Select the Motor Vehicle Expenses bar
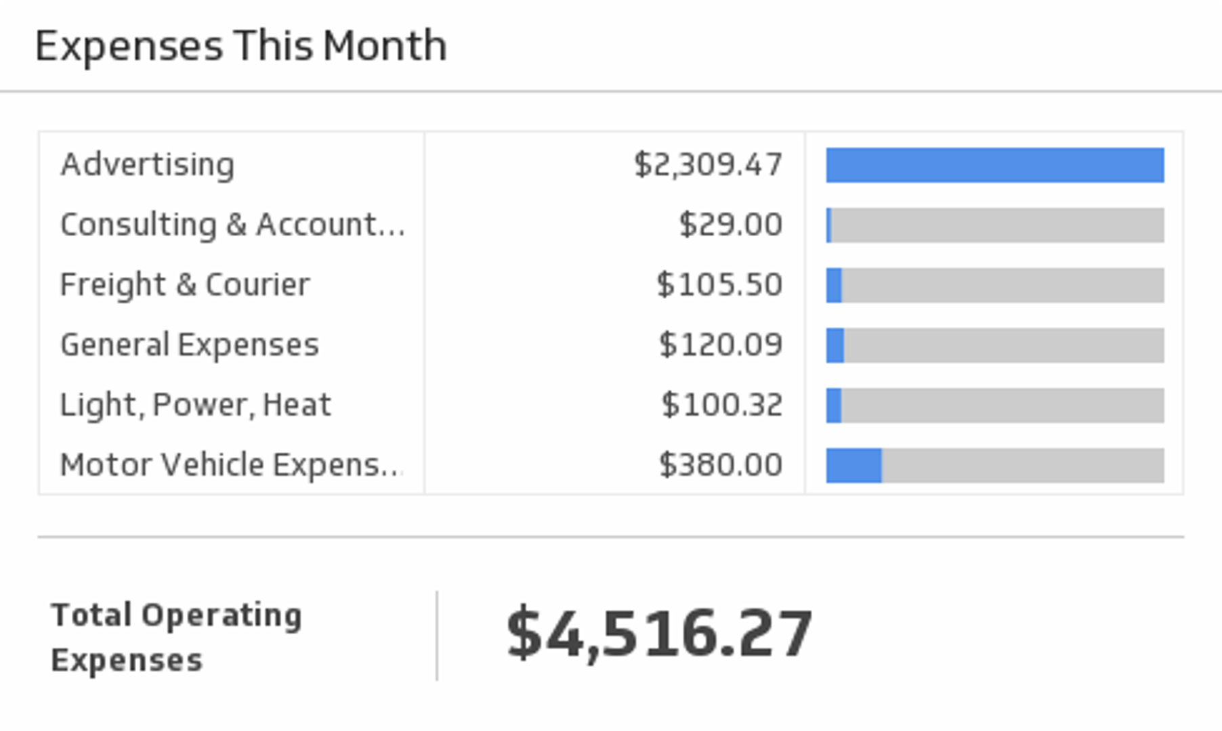This screenshot has width=1222, height=731. click(x=994, y=465)
